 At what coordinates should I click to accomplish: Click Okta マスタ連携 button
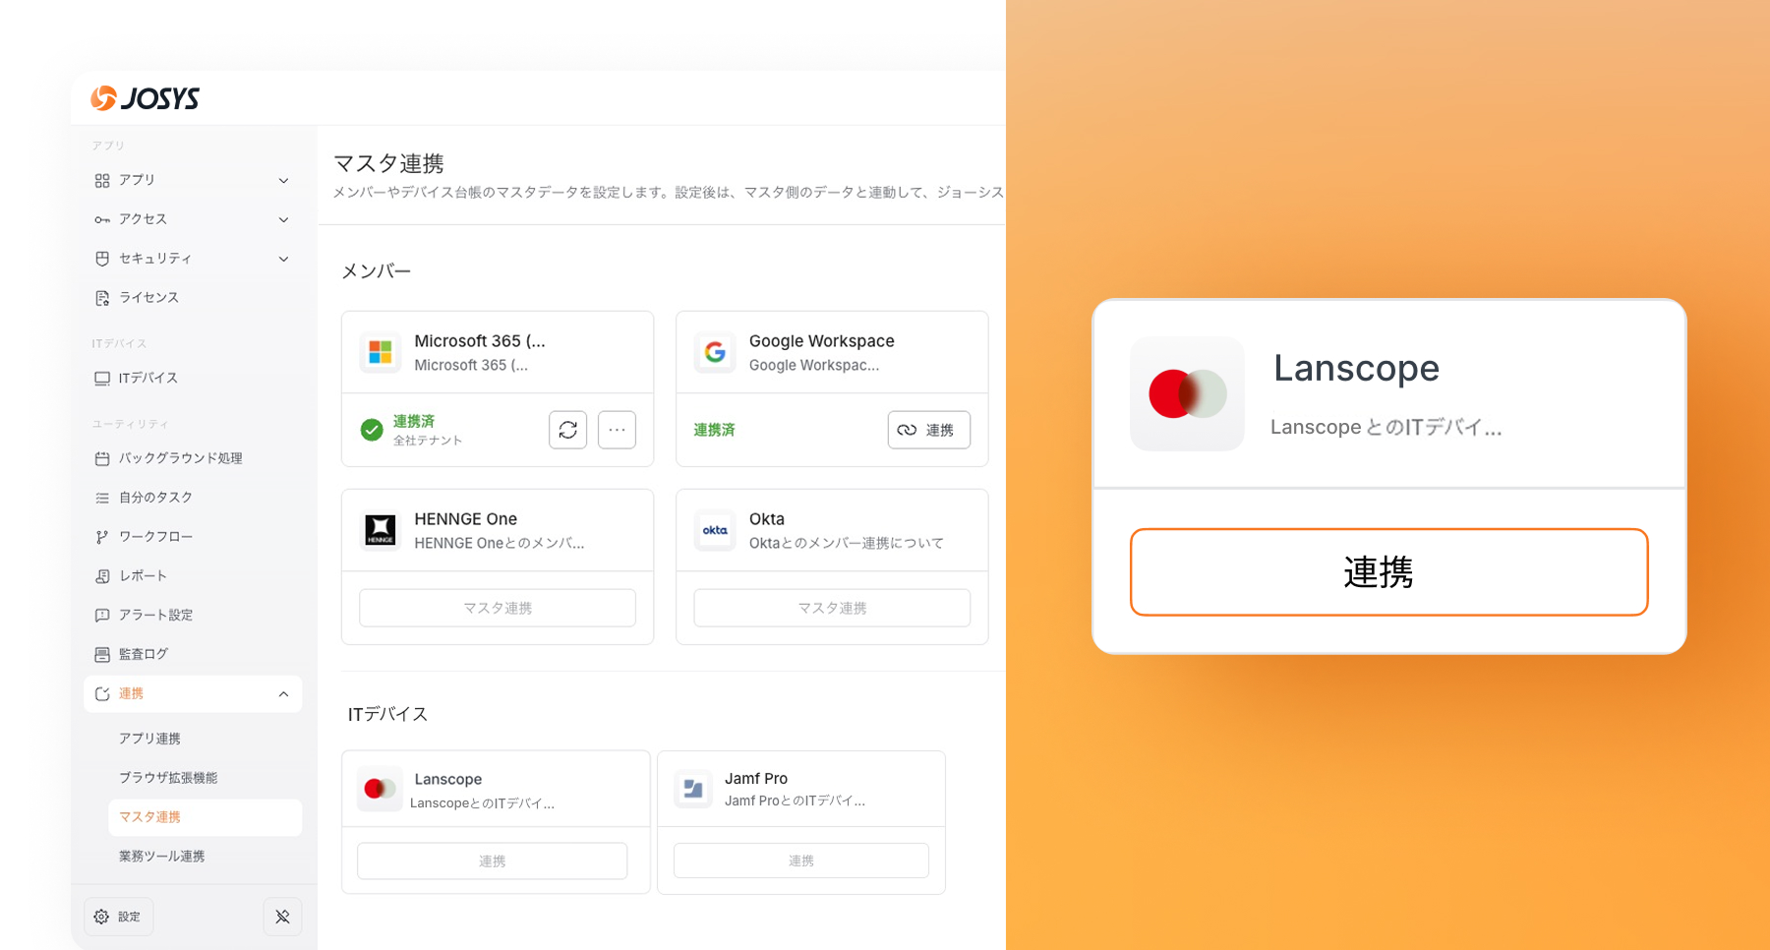[832, 608]
